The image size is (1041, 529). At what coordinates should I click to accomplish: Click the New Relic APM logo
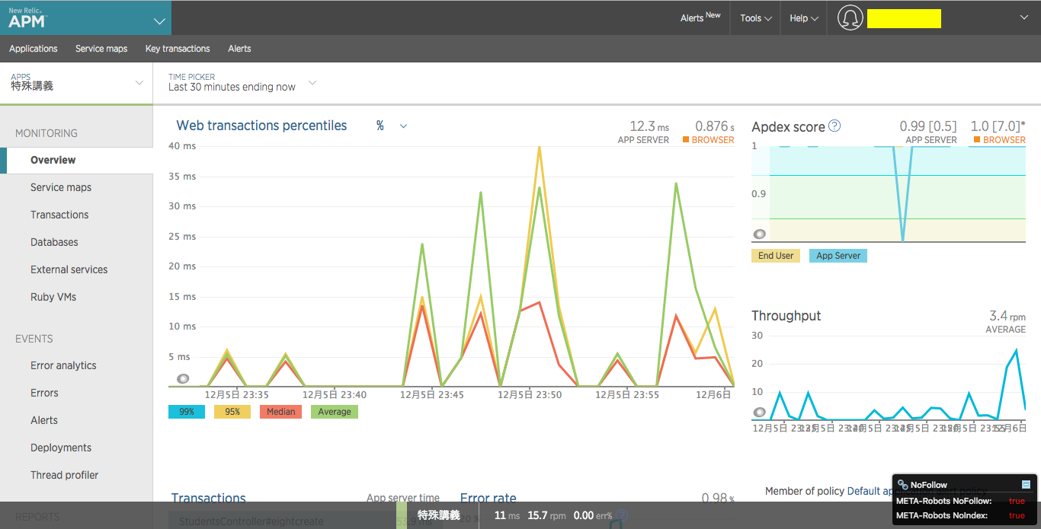tap(26, 18)
